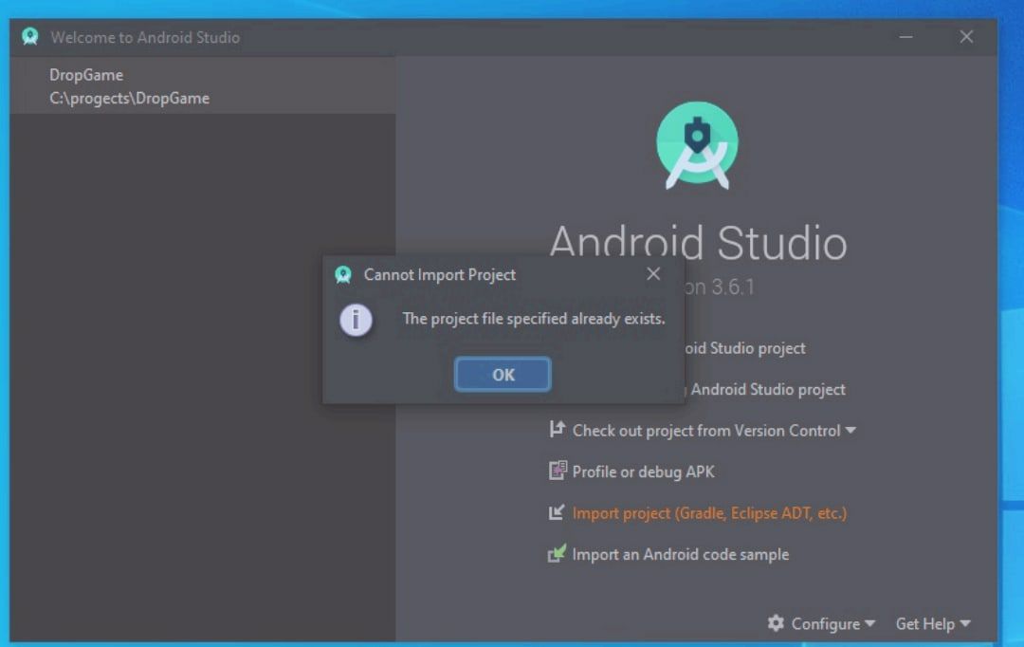This screenshot has height=647, width=1024.
Task: Click the large Android Studio logo
Action: 697,145
